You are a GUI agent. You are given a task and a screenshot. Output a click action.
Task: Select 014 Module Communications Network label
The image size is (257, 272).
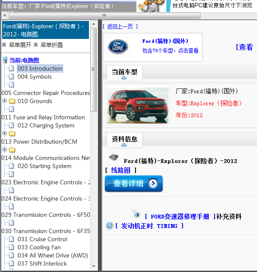(x=46, y=158)
